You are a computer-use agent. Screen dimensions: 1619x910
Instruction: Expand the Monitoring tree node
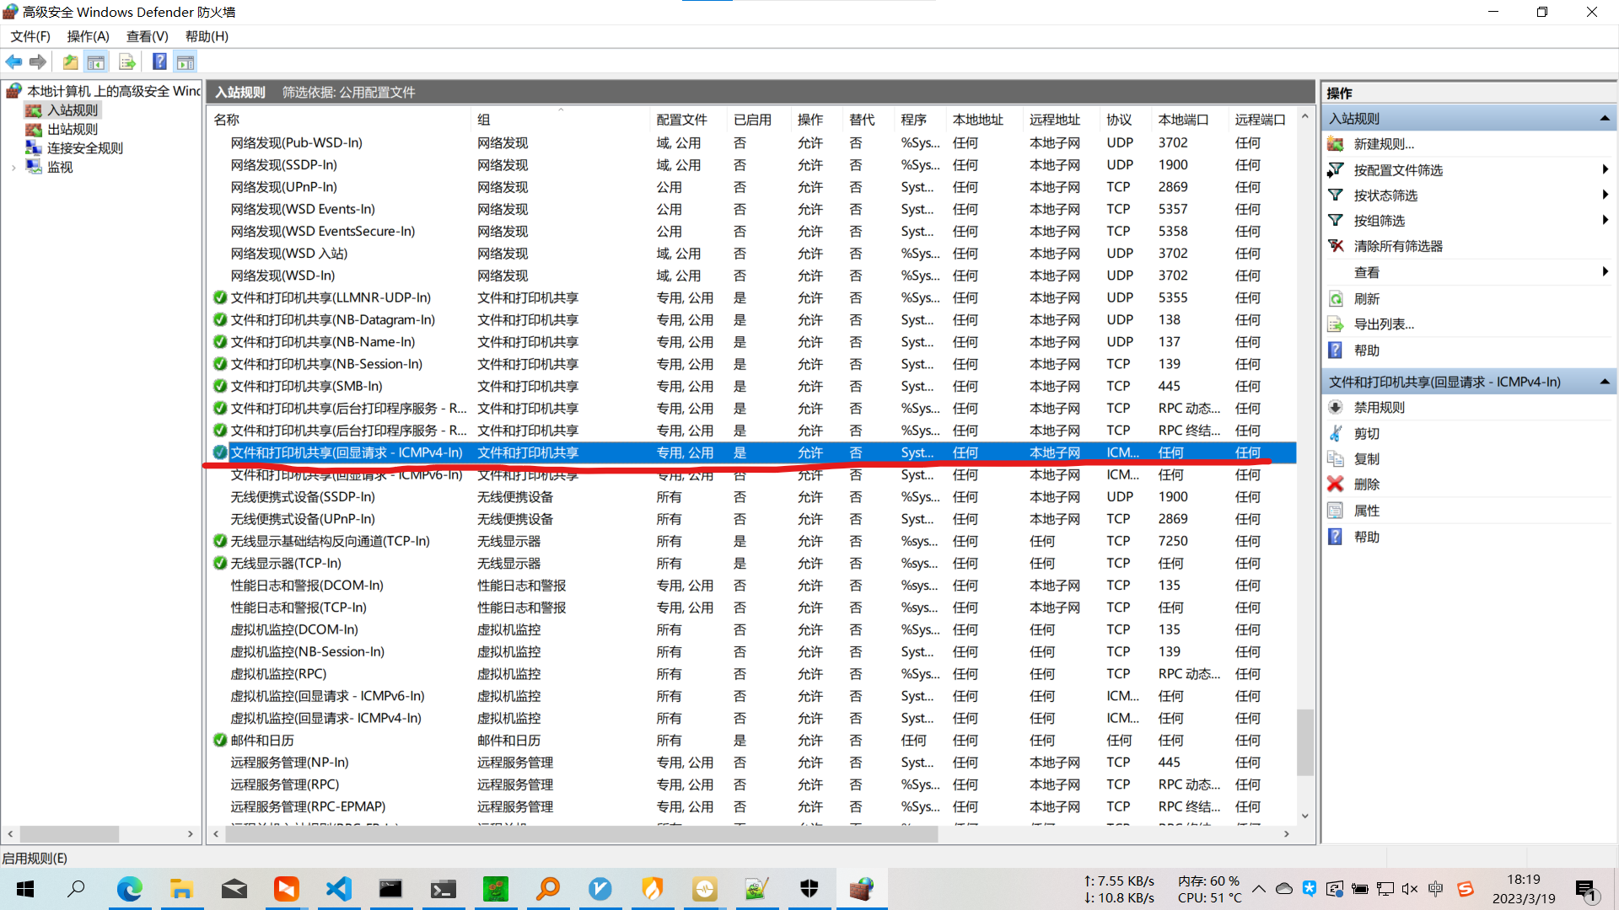click(x=13, y=168)
